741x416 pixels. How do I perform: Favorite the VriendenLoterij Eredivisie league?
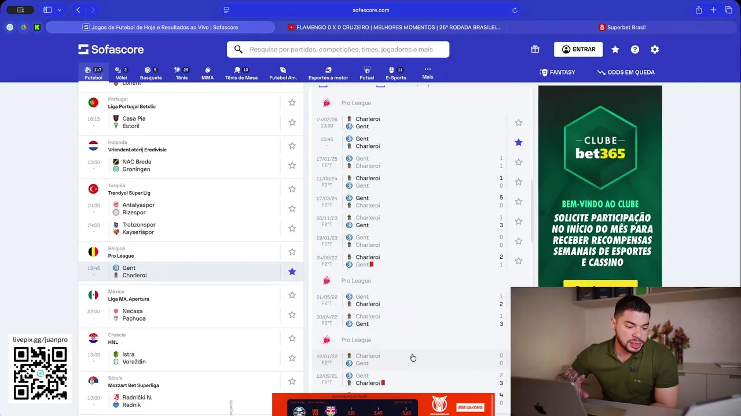click(x=292, y=146)
